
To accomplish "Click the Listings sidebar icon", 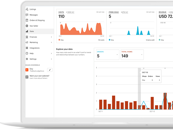I will point(27,9).
